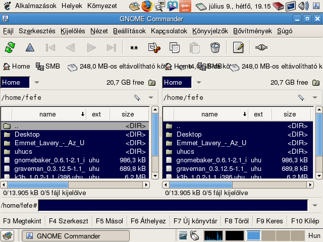
Task: Launch Firefox from top panel
Action: pyautogui.click(x=147, y=6)
